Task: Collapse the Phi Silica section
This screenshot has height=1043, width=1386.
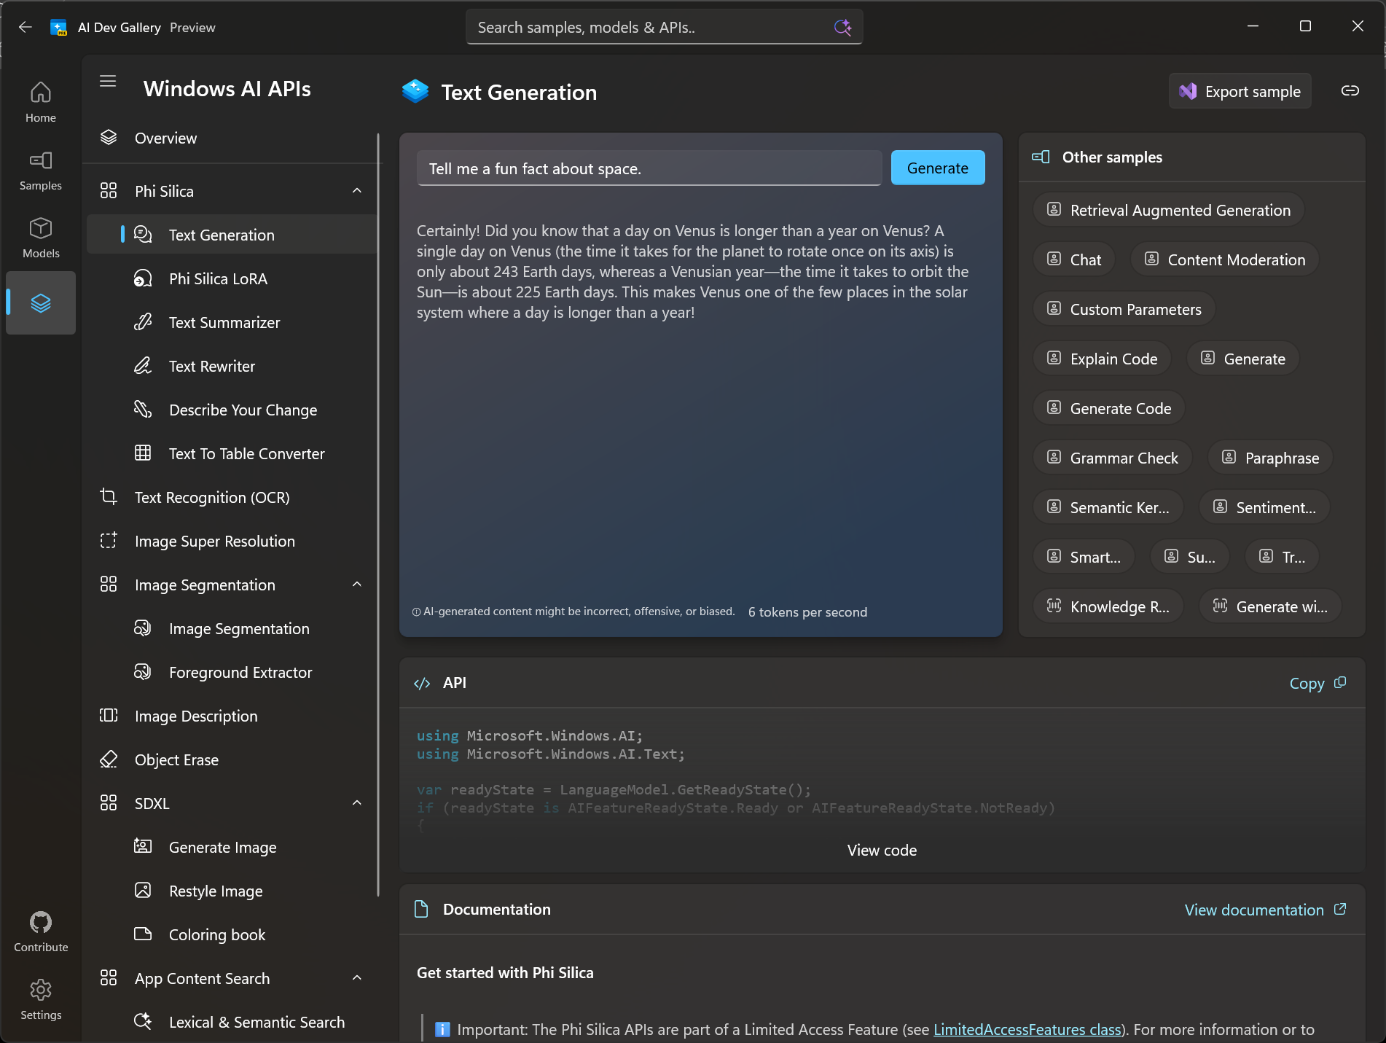Action: pos(356,190)
